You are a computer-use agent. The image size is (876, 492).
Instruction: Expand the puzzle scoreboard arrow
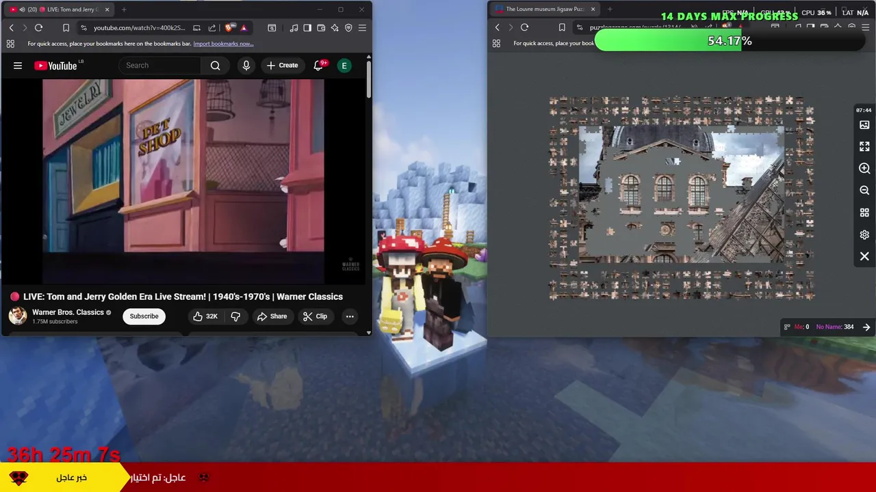click(x=866, y=327)
